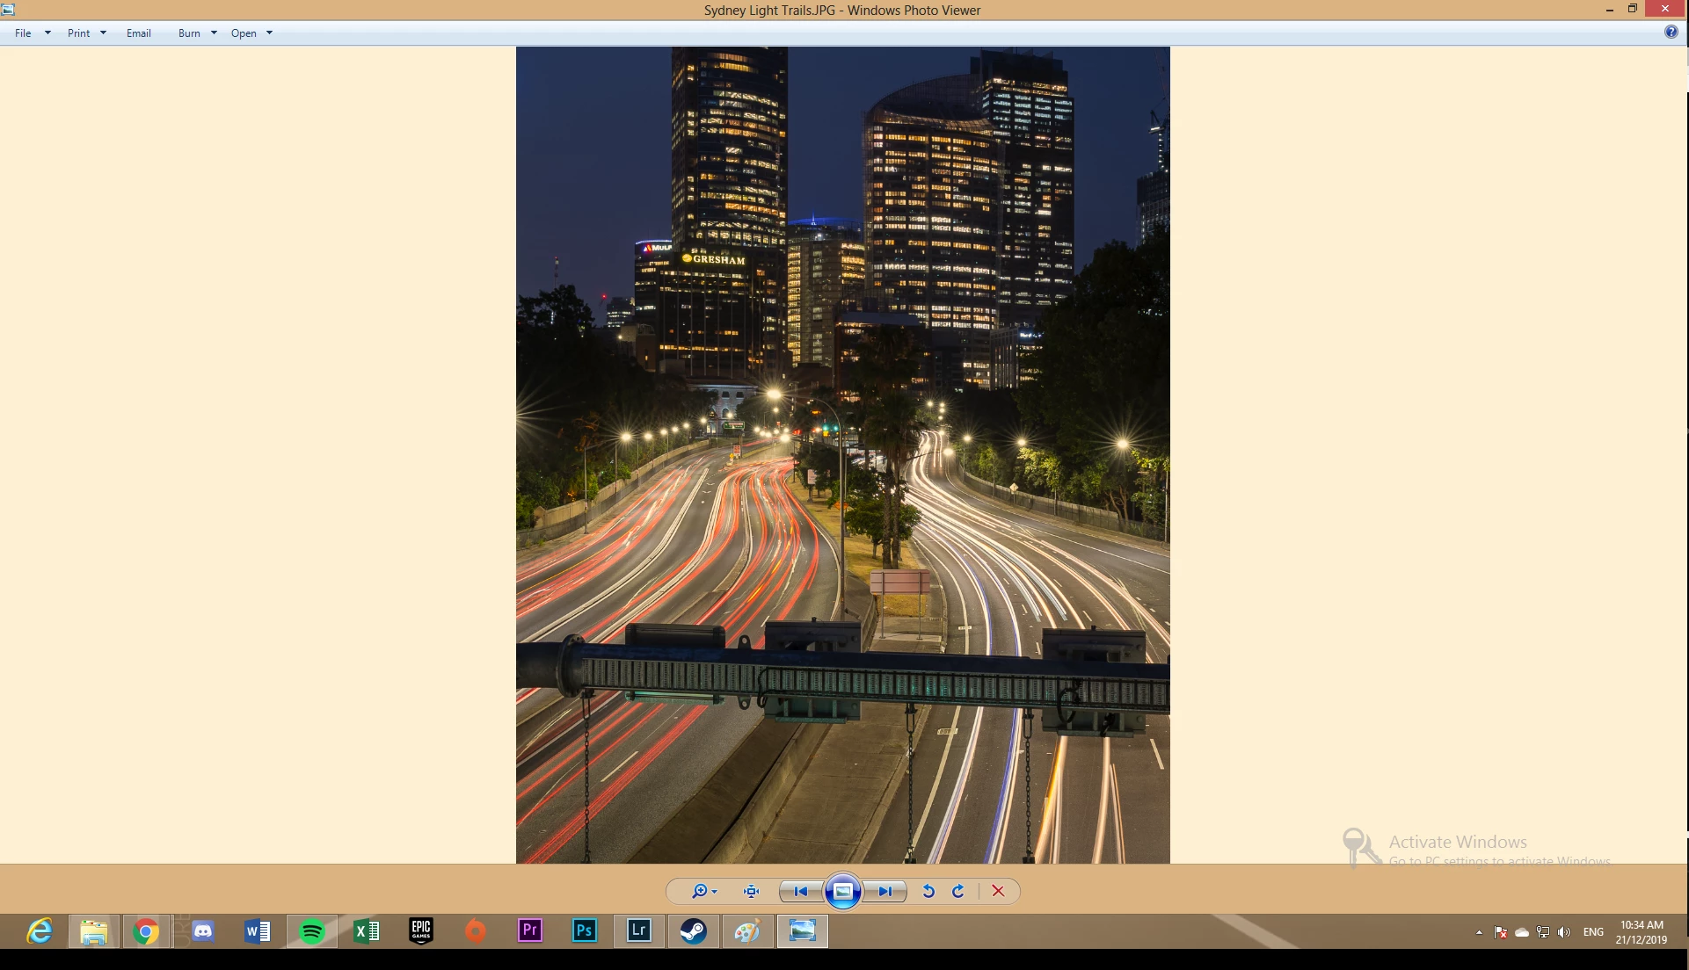Open the volume control in tray
Viewport: 1689px width, 970px height.
[1563, 932]
